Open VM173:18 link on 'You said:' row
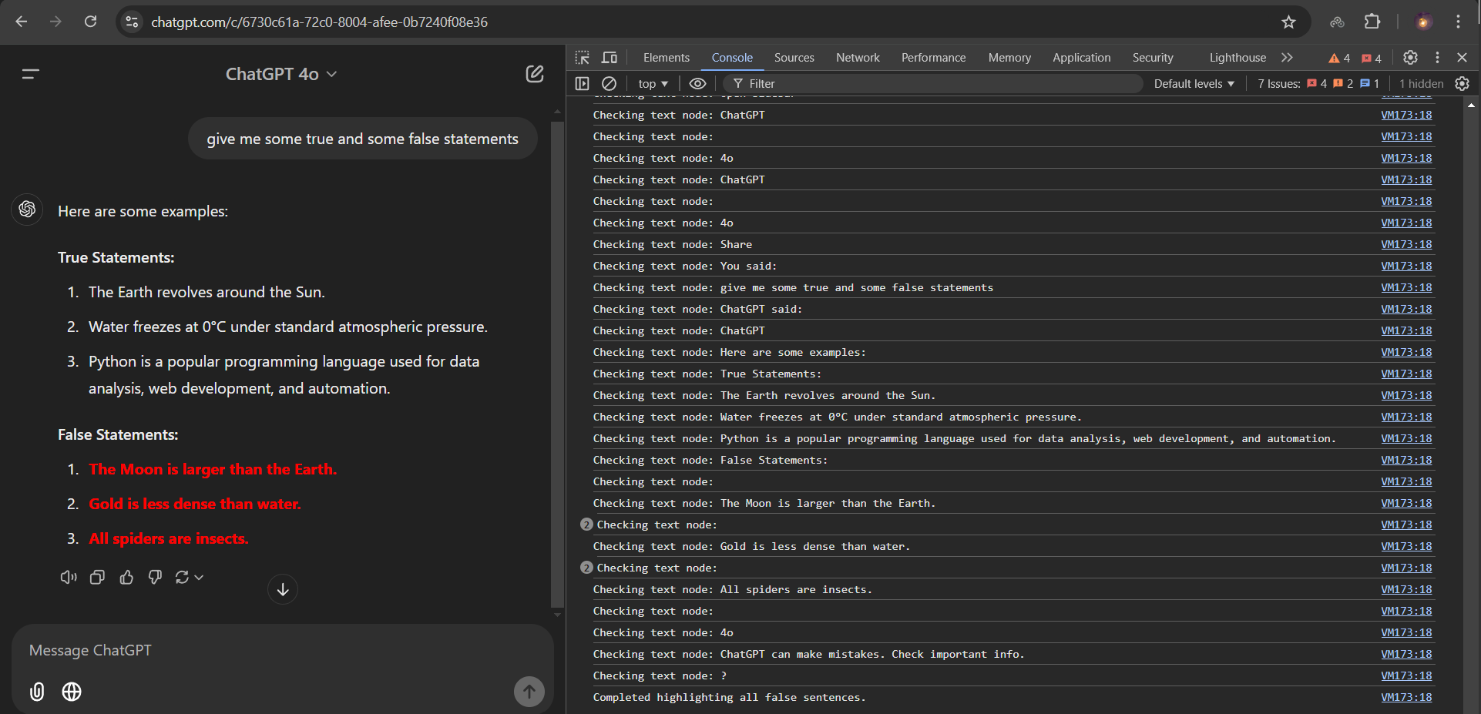 (1406, 266)
